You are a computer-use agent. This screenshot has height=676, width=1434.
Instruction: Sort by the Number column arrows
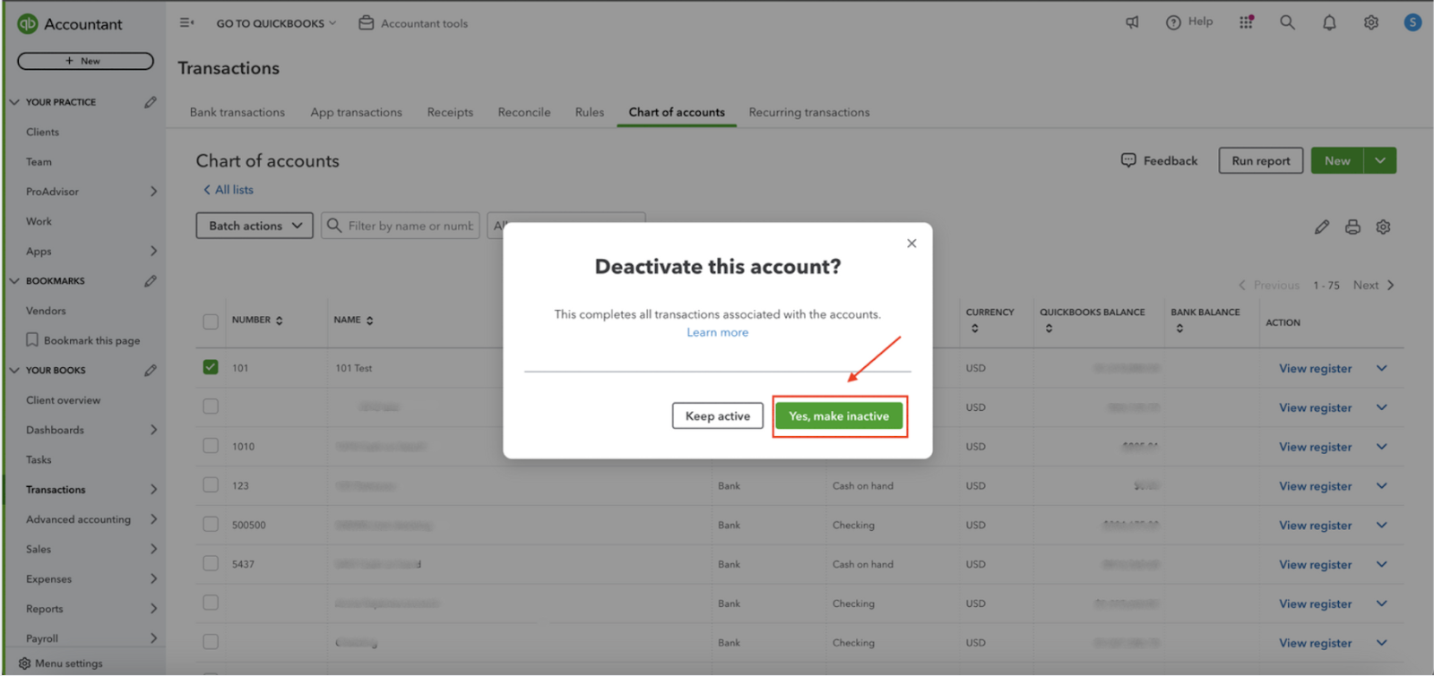pyautogui.click(x=280, y=321)
